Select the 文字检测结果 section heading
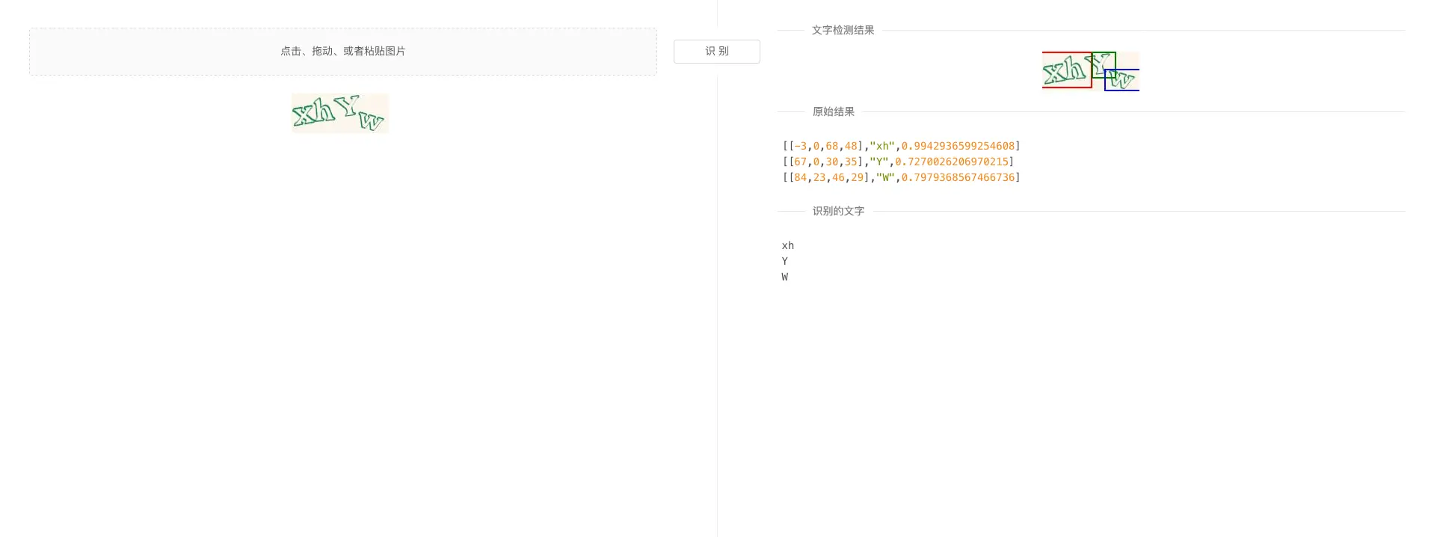Image resolution: width=1434 pixels, height=537 pixels. (x=843, y=30)
